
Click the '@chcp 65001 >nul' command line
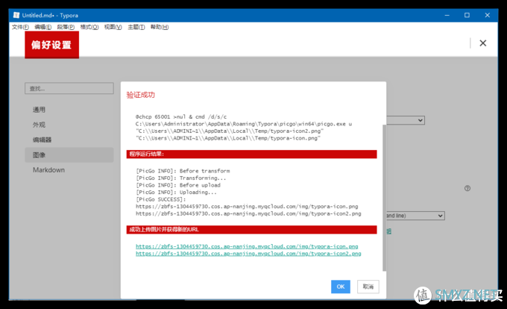pos(181,116)
